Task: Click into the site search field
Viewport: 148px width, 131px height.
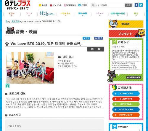Action: [x=110, y=5]
